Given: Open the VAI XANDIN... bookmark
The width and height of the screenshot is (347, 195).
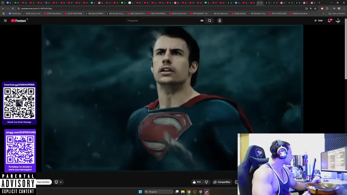Looking at the screenshot, I should point(157,13).
